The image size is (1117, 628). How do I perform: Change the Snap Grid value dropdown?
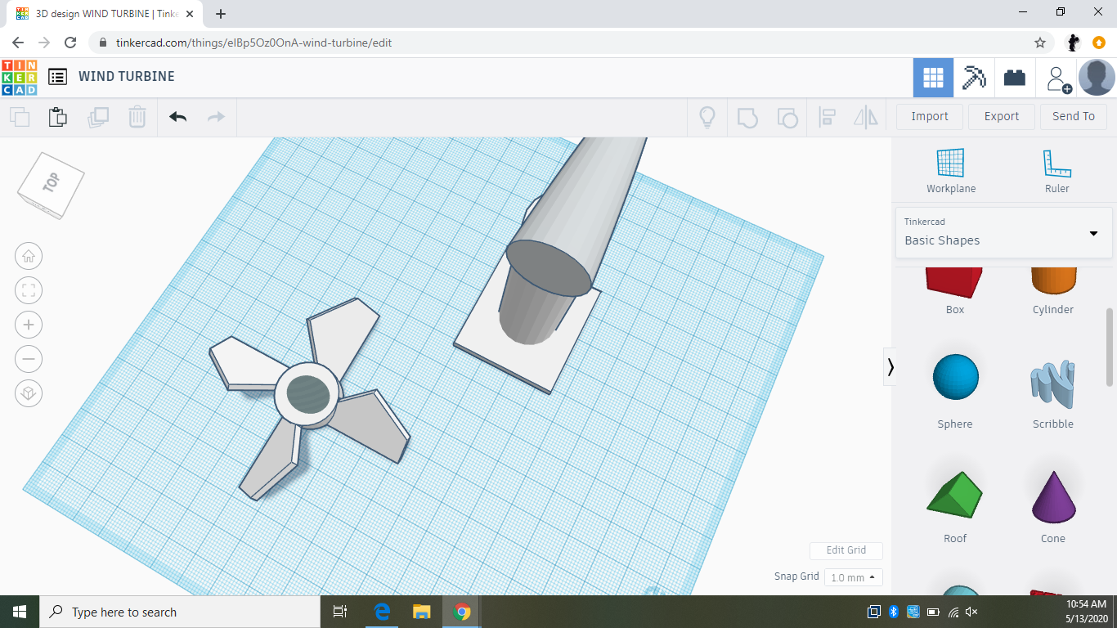[x=853, y=576]
